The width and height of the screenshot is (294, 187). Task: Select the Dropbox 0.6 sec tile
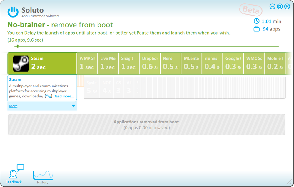click(x=150, y=64)
